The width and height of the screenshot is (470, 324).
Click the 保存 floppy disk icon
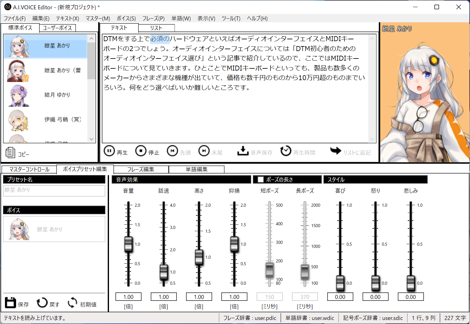[10, 302]
